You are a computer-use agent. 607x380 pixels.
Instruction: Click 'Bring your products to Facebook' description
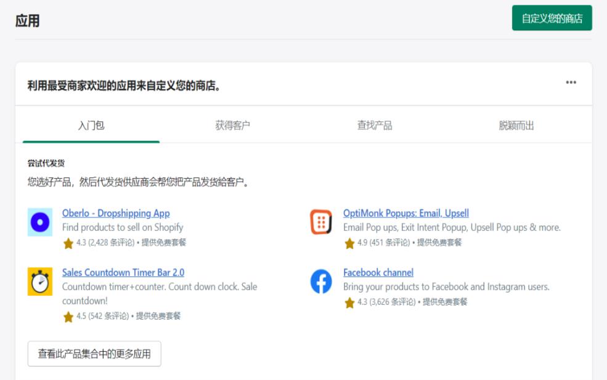[x=446, y=287]
